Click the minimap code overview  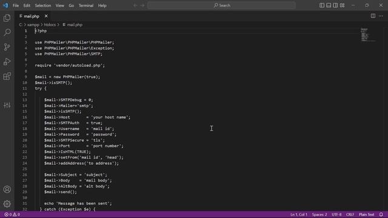click(368, 35)
